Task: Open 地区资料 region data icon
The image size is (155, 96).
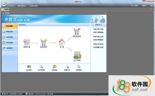Action: (x=29, y=67)
